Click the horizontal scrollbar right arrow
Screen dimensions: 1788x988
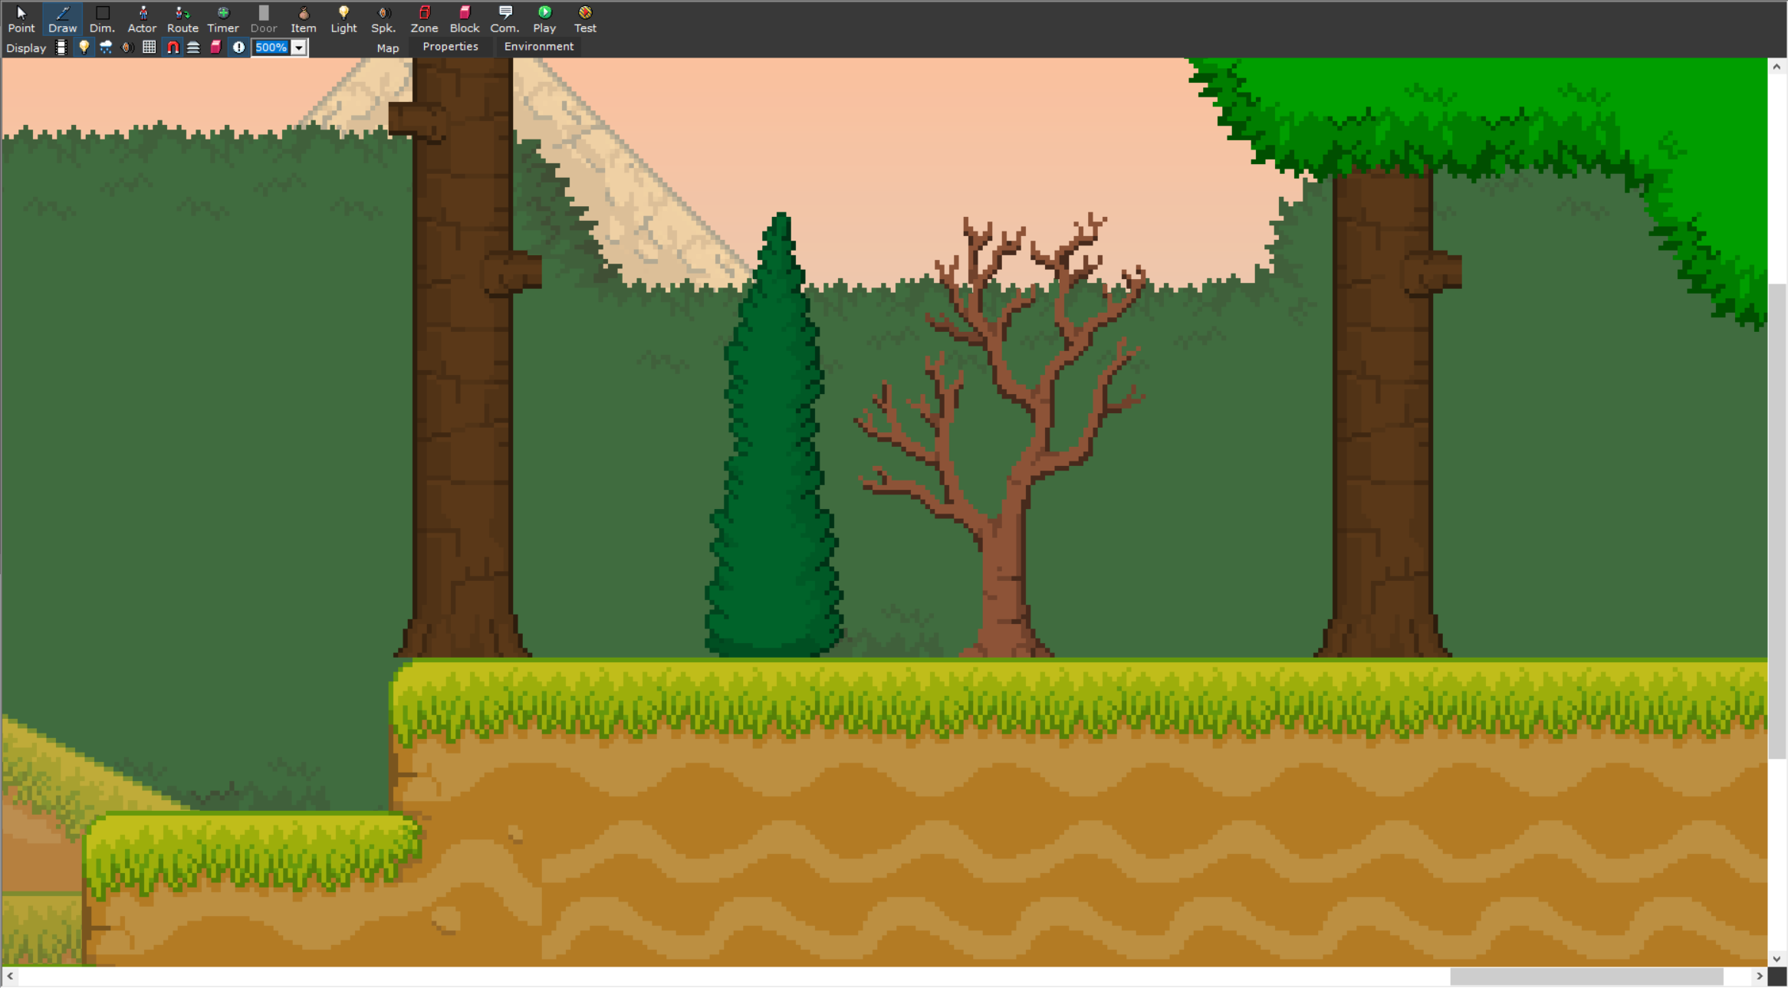click(x=1760, y=976)
